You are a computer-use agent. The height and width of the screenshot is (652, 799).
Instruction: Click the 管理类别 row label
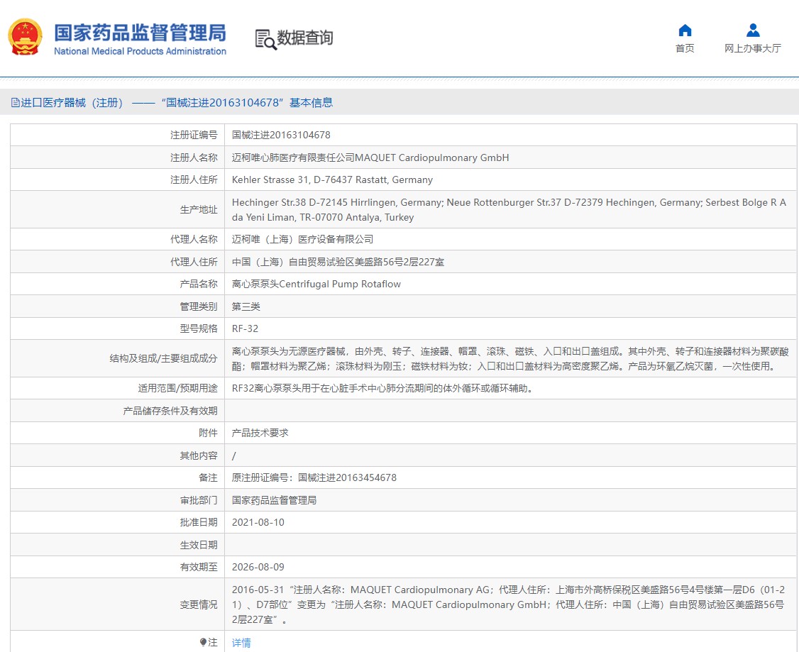[198, 306]
